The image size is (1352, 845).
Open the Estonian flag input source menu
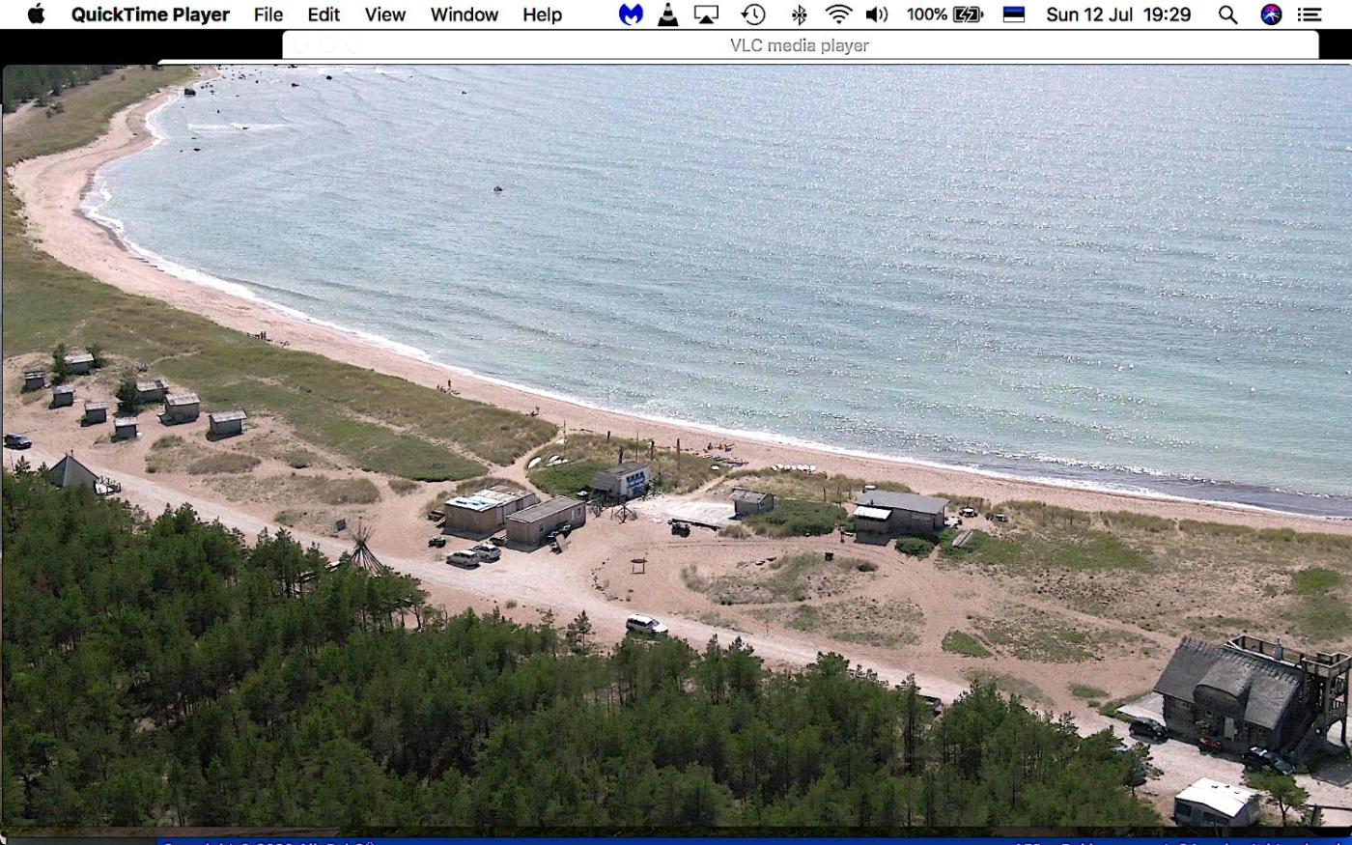[1014, 14]
